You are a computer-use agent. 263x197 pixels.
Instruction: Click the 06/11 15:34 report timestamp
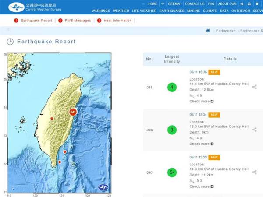pyautogui.click(x=198, y=115)
